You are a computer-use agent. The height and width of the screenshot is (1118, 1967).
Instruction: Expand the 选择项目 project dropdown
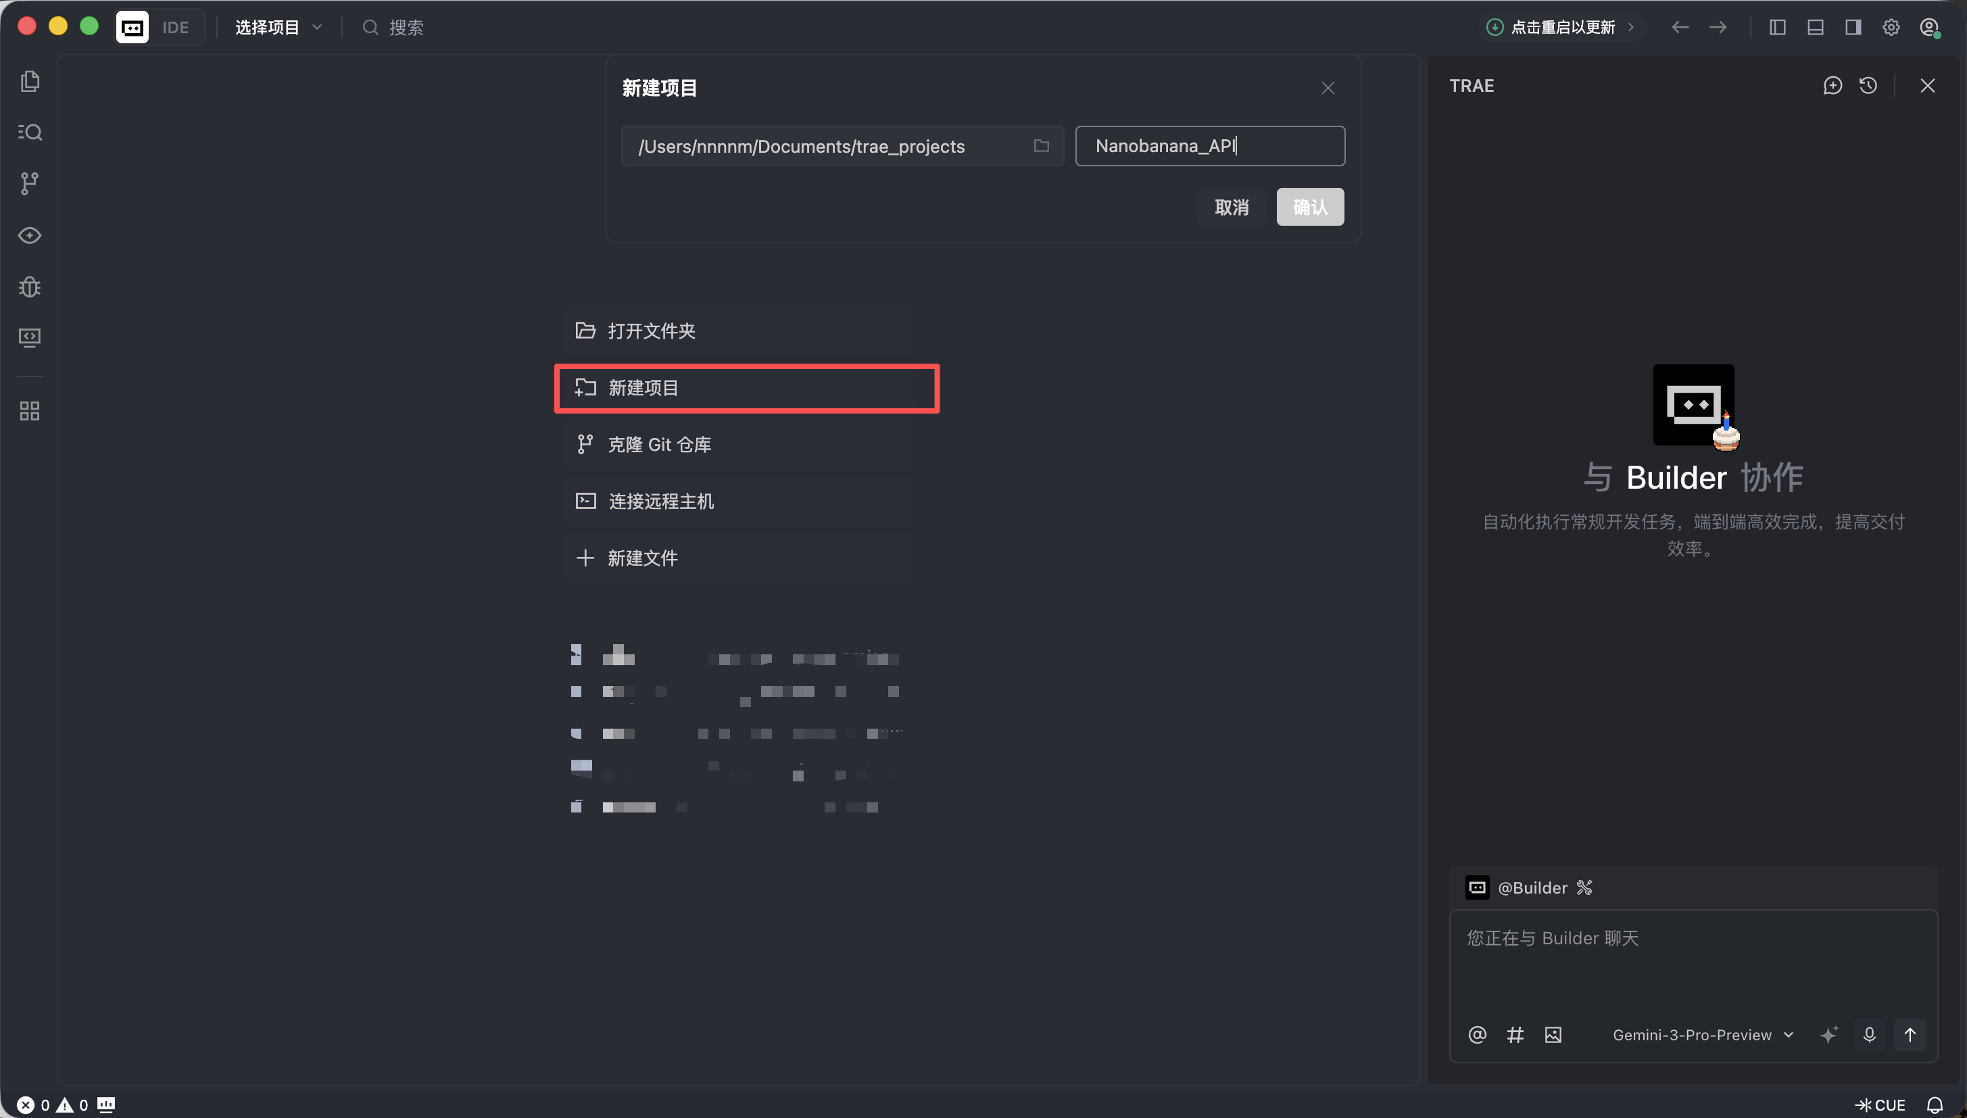tap(278, 28)
